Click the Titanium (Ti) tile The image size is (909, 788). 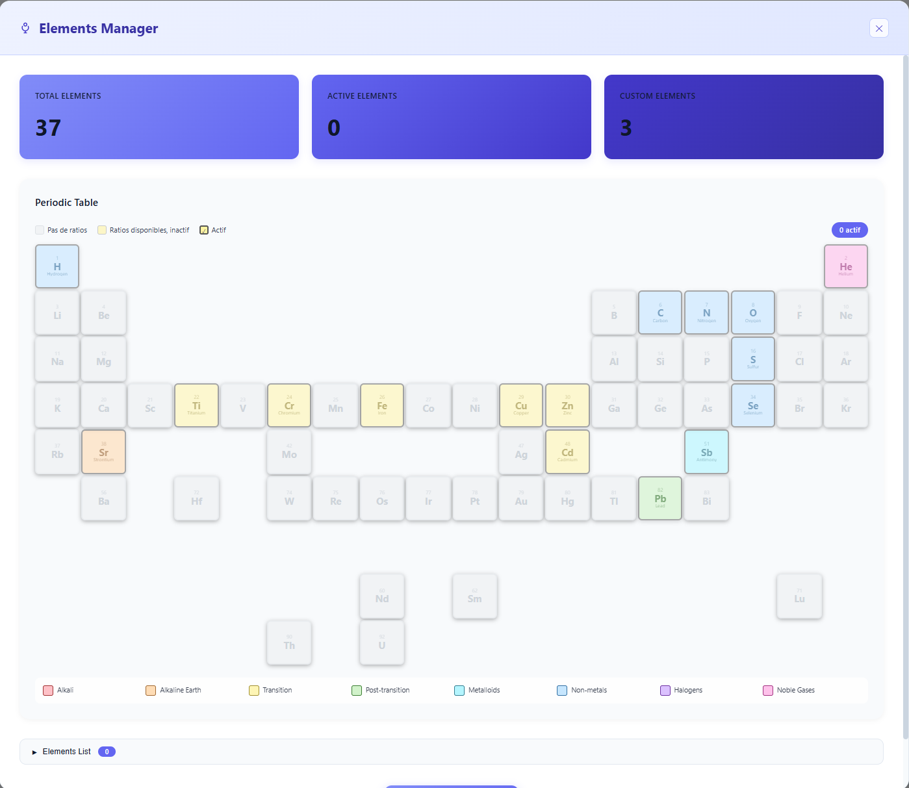(196, 405)
